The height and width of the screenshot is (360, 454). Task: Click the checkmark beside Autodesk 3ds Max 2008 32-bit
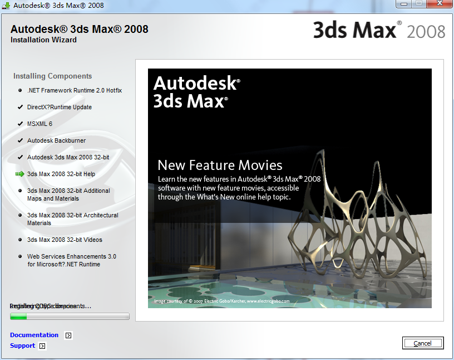point(20,157)
